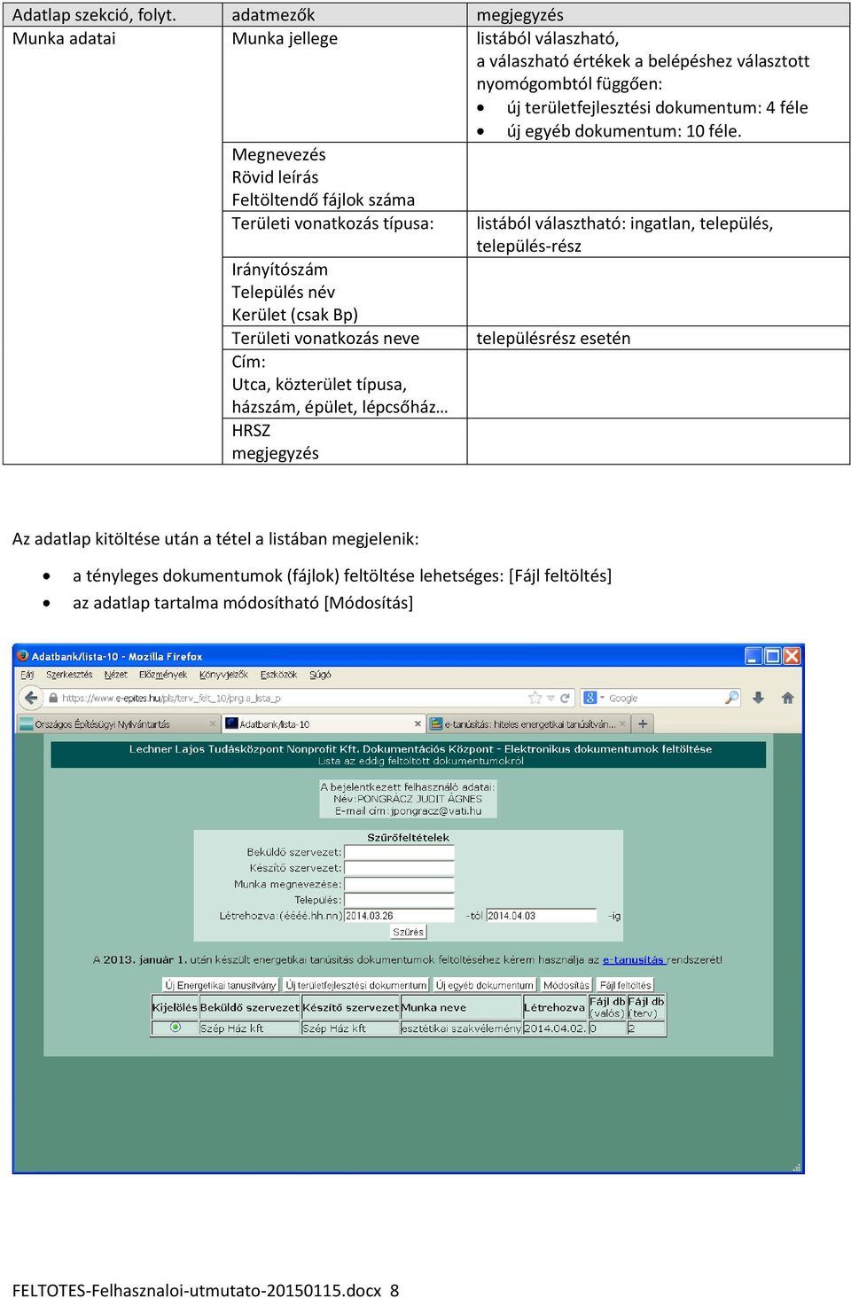This screenshot has width=851, height=1298.
Task: Open the Könyvjelzők menu
Action: [x=224, y=675]
